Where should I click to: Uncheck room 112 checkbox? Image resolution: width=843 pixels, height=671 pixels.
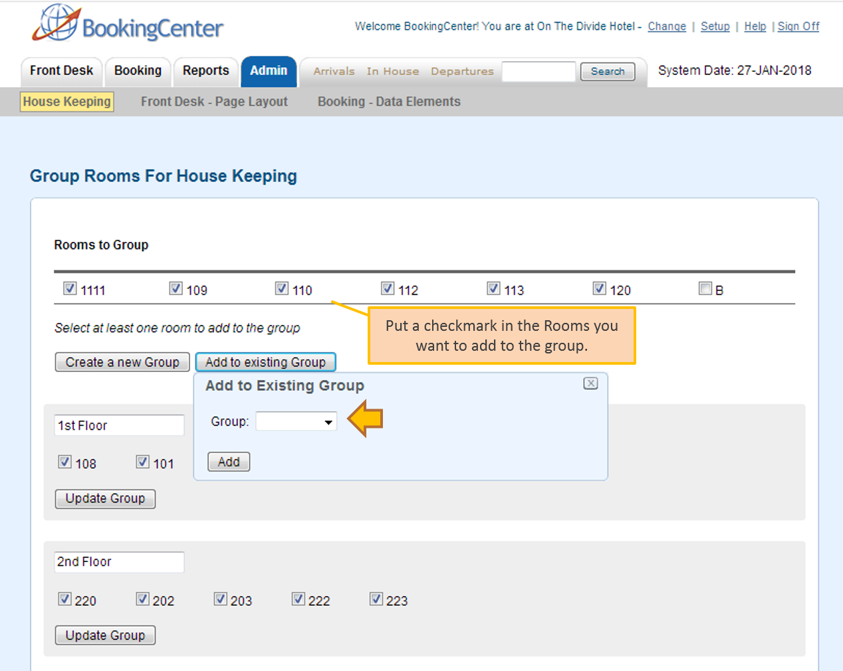[x=388, y=288]
